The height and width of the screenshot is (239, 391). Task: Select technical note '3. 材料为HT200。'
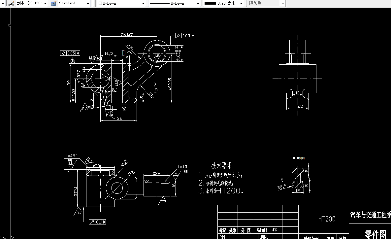click(x=221, y=191)
